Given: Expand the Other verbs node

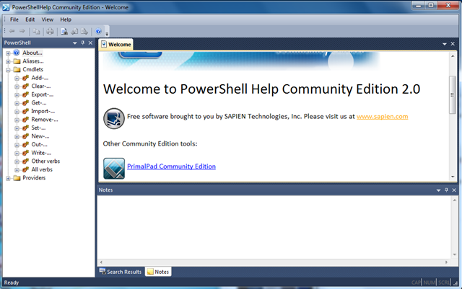Looking at the screenshot, I should (17, 161).
